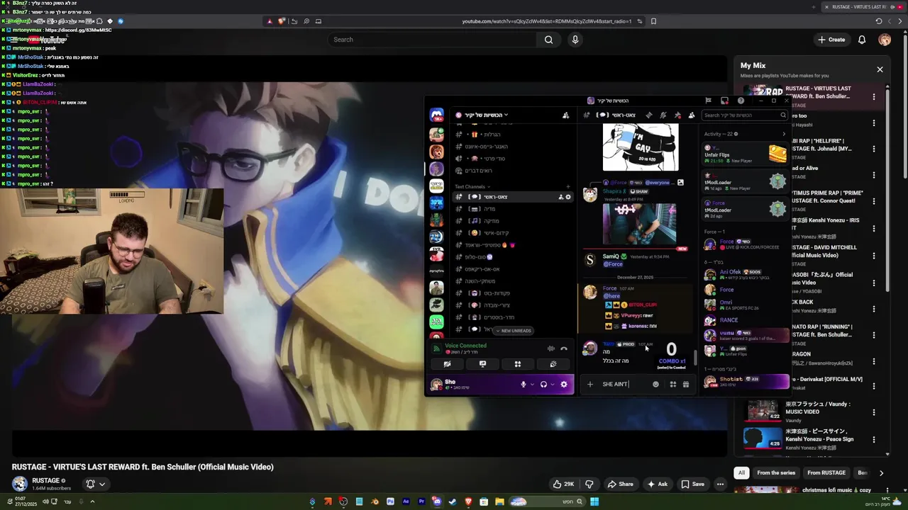Screen dimensions: 908x510
Task: Open headphone output options arrow
Action: (552, 385)
